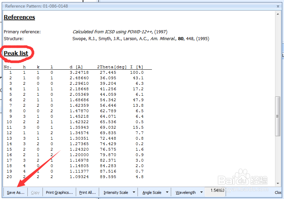
Task: Click the vertical scrollbar thumb
Action: tap(277, 116)
